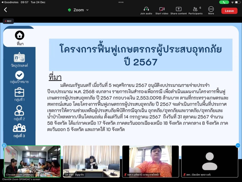This screenshot has width=242, height=182.
Task: Open the Participants list
Action: pyautogui.click(x=195, y=9)
